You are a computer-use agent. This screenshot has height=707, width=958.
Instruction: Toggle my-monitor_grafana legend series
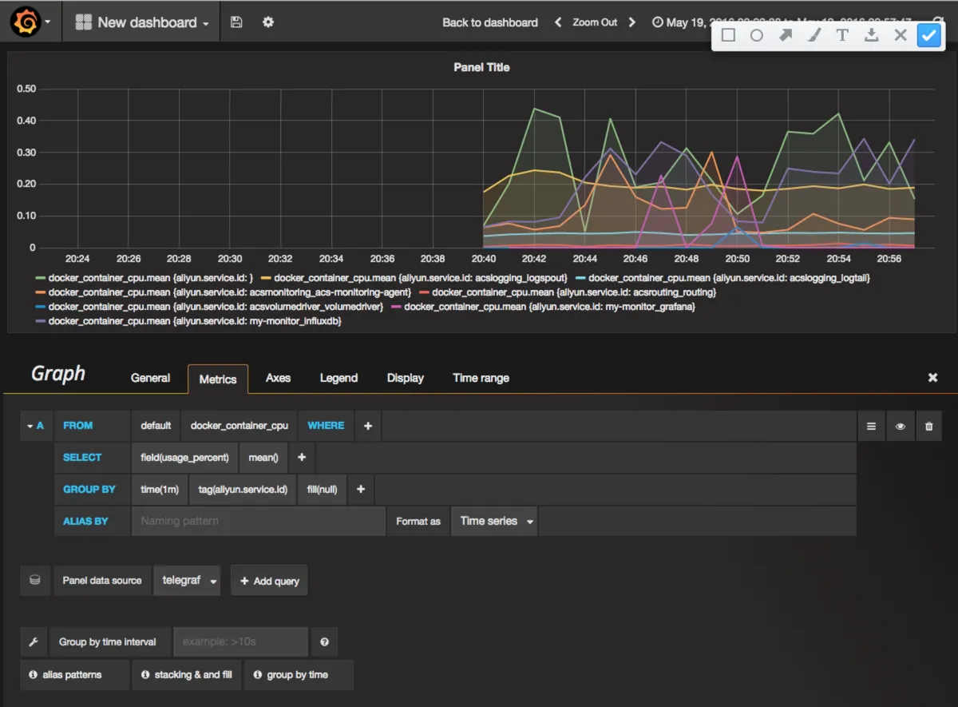pyautogui.click(x=543, y=307)
